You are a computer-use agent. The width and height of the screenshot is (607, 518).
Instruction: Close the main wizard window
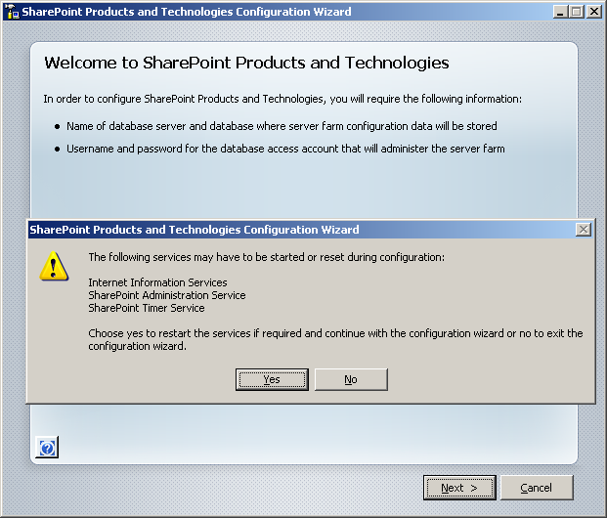point(594,12)
